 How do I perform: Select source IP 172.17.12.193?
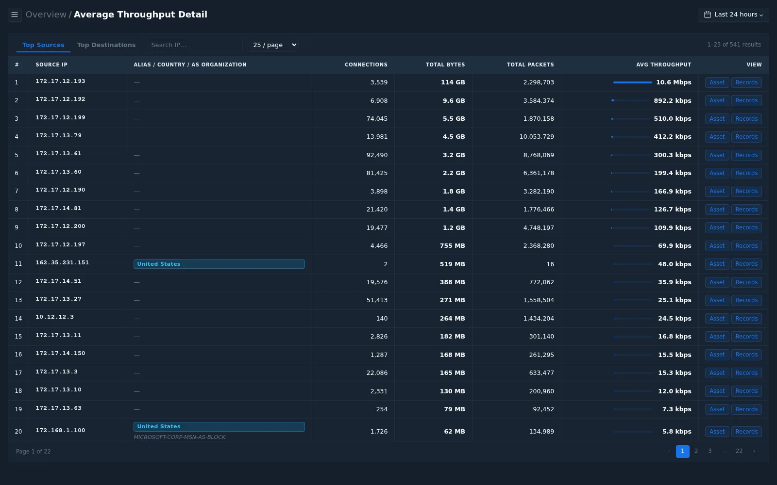pos(60,81)
